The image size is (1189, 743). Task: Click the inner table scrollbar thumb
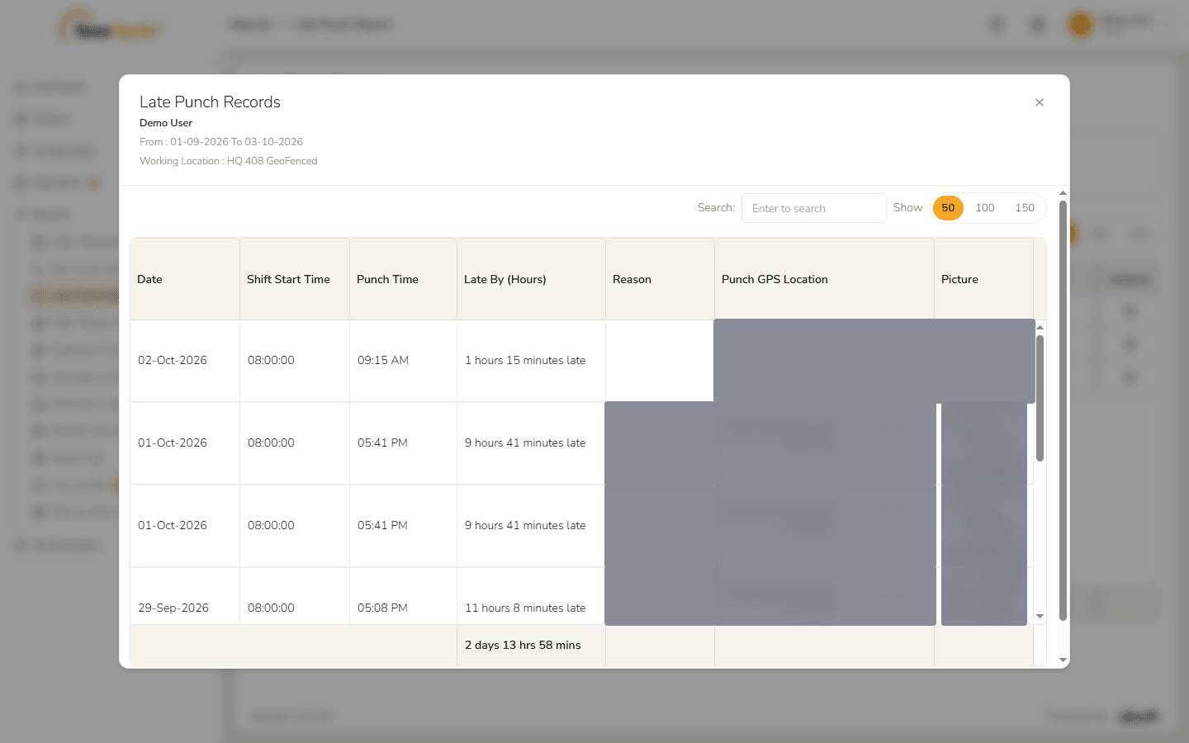click(x=1040, y=398)
